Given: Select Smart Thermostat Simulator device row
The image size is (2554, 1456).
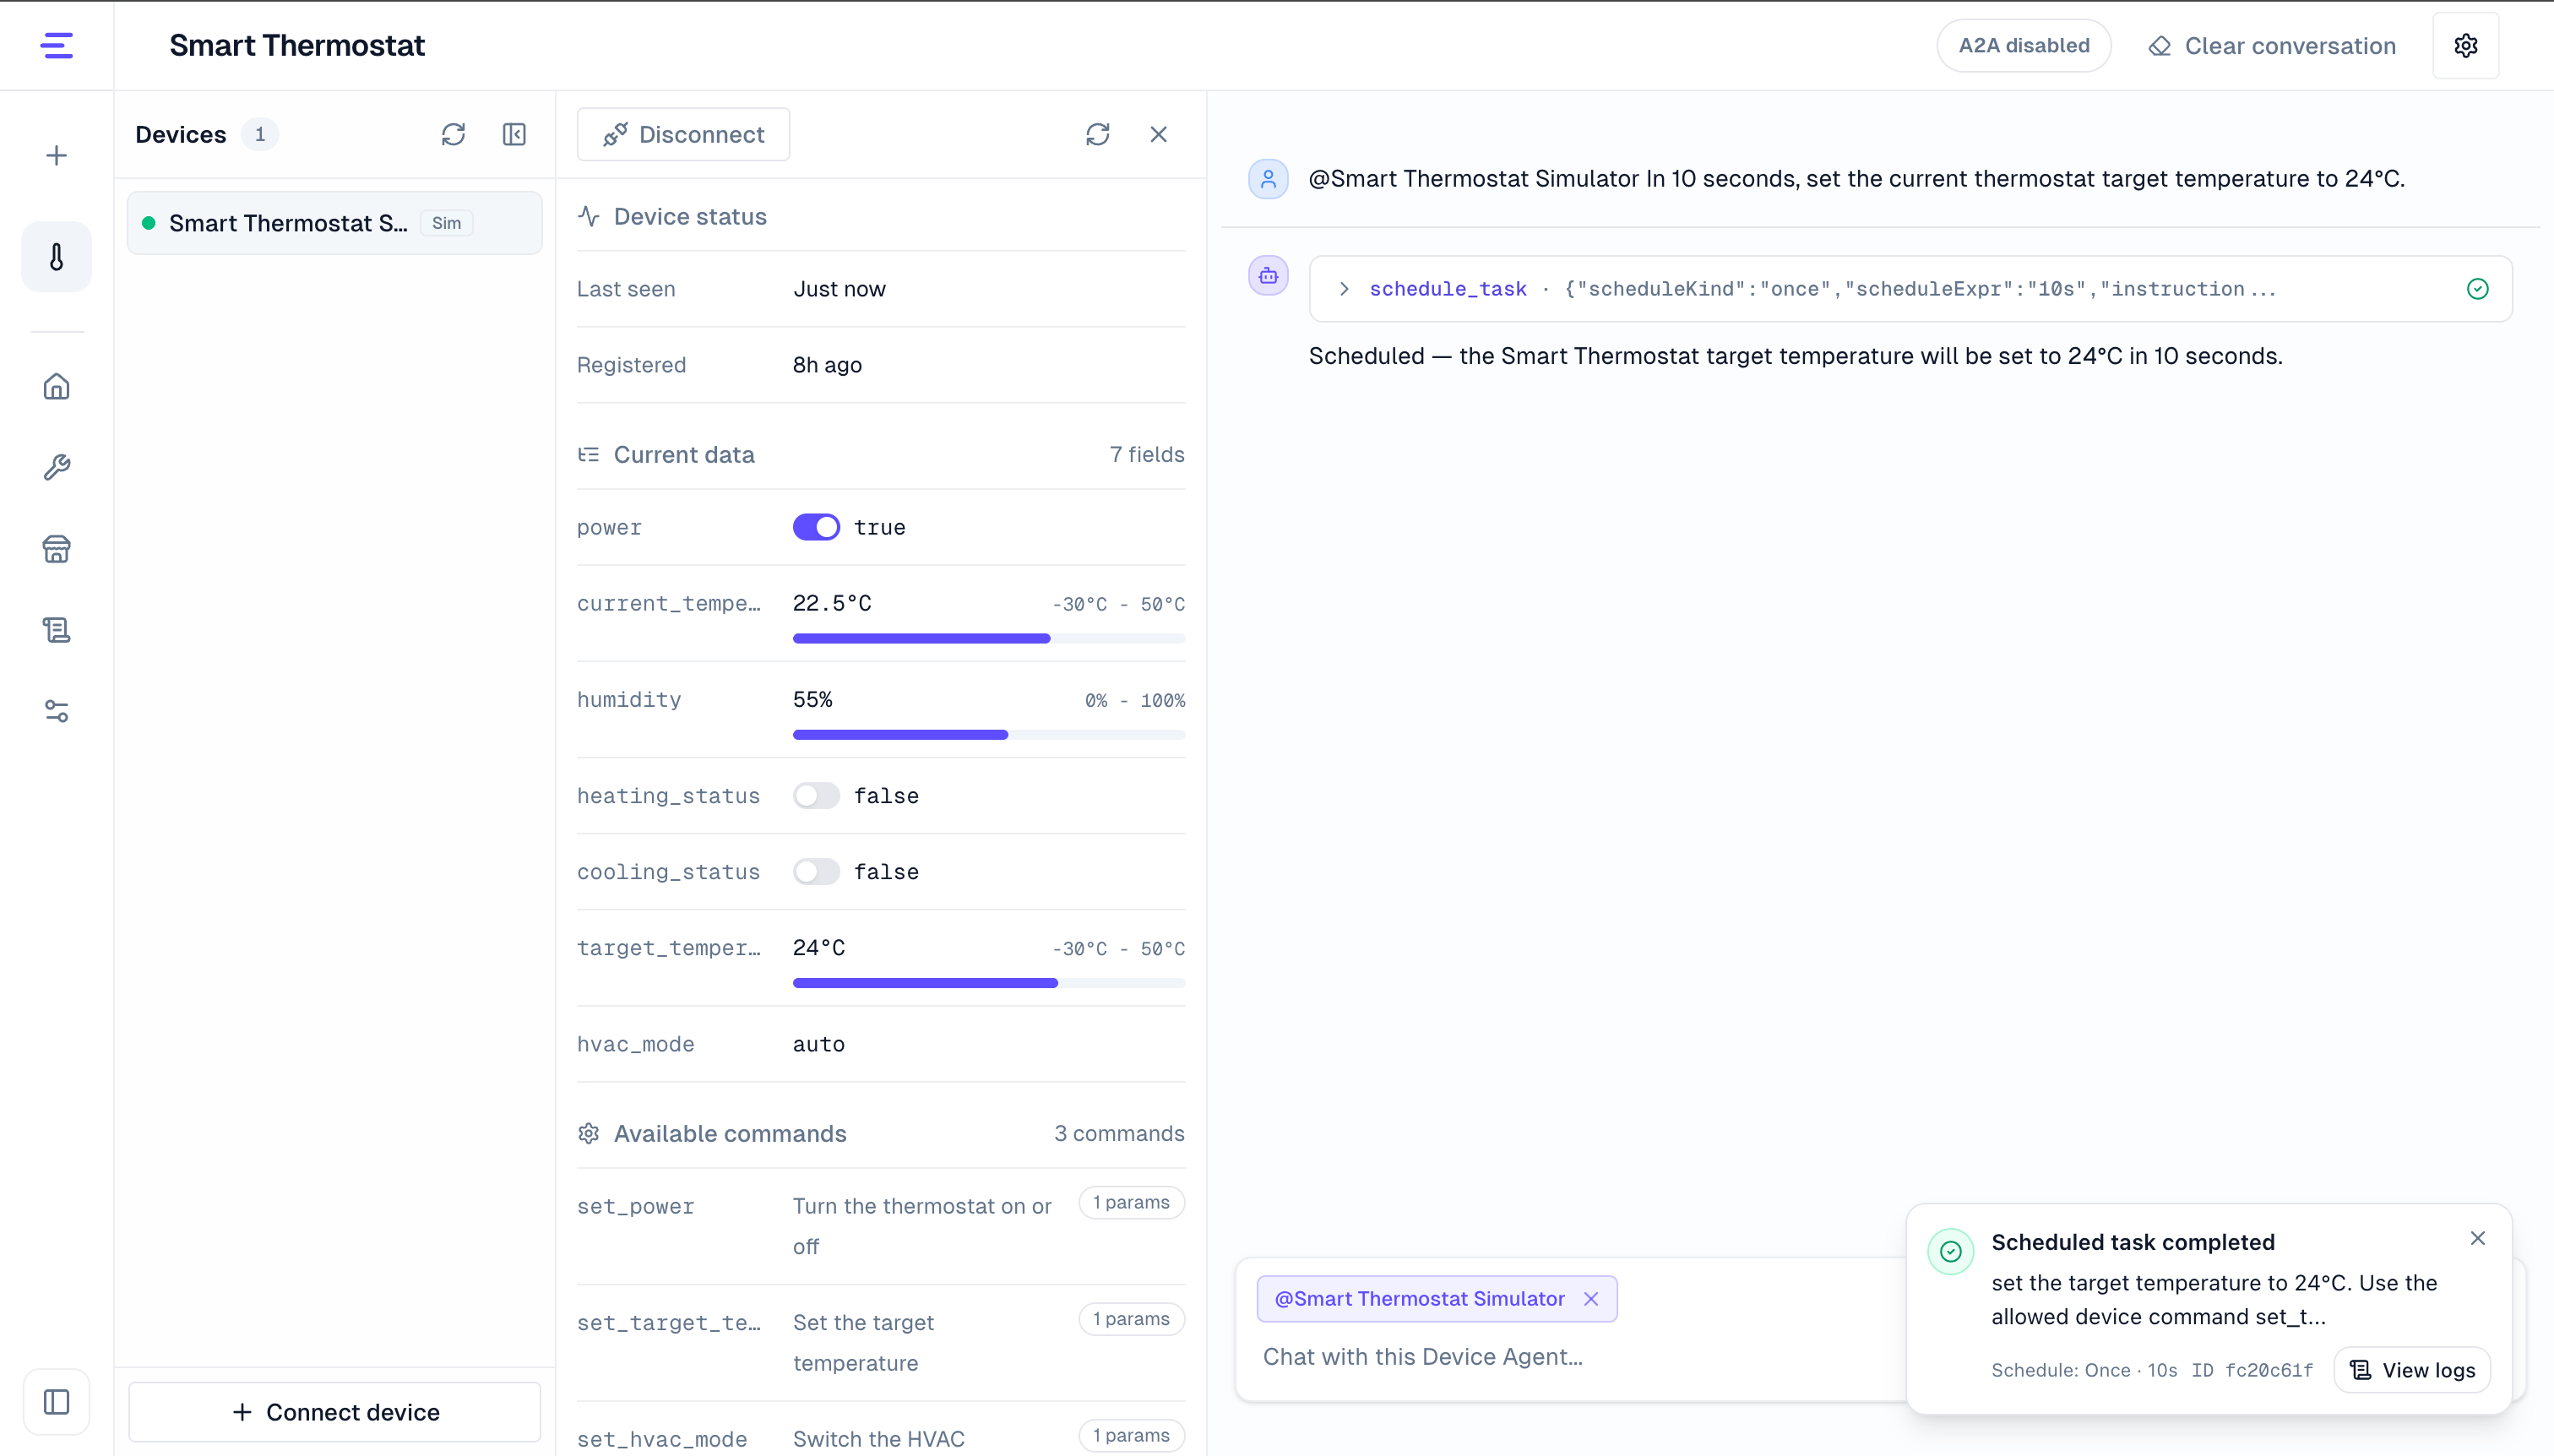Looking at the screenshot, I should click(x=335, y=223).
